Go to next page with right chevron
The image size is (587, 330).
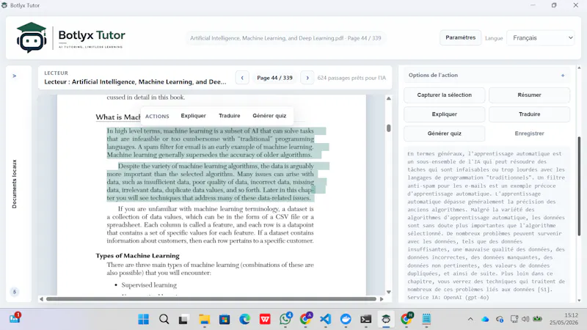[307, 78]
